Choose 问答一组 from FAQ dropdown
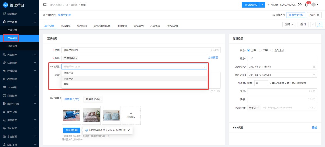Image resolution: width=325 pixels, height=147 pixels. 69,79
